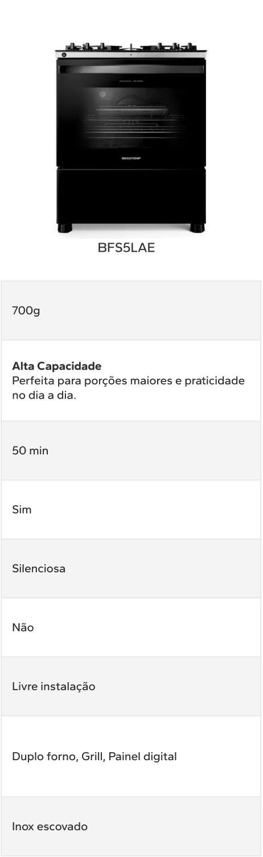The image size is (263, 857).
Task: Select the Silenciosa specification row
Action: pos(131,568)
